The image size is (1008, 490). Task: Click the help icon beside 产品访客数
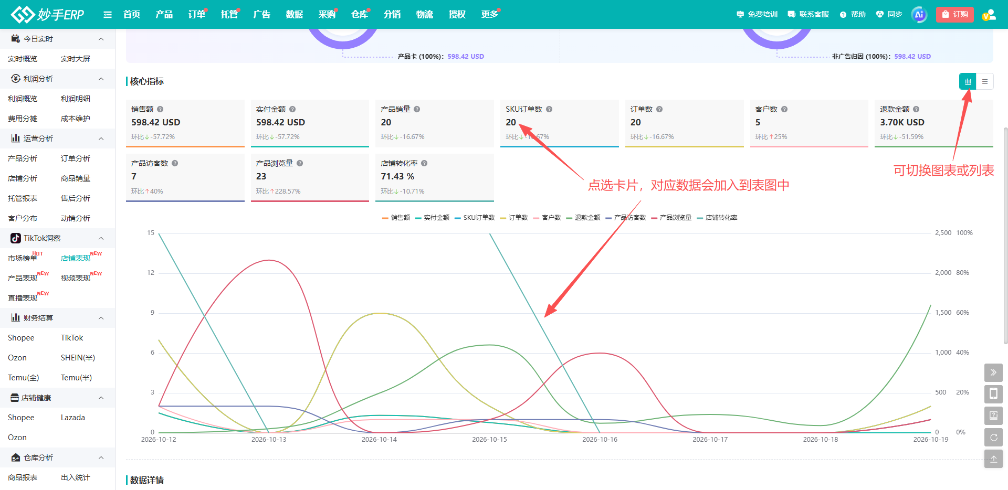tap(175, 163)
